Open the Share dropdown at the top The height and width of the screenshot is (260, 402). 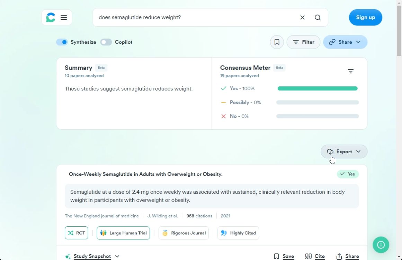(x=345, y=42)
